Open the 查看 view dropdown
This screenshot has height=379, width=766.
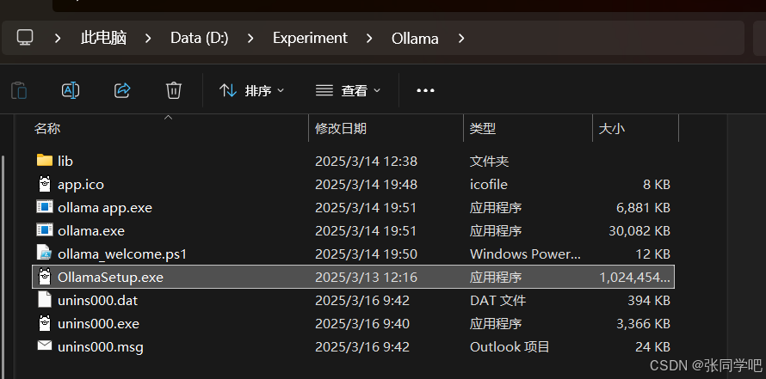pos(348,91)
